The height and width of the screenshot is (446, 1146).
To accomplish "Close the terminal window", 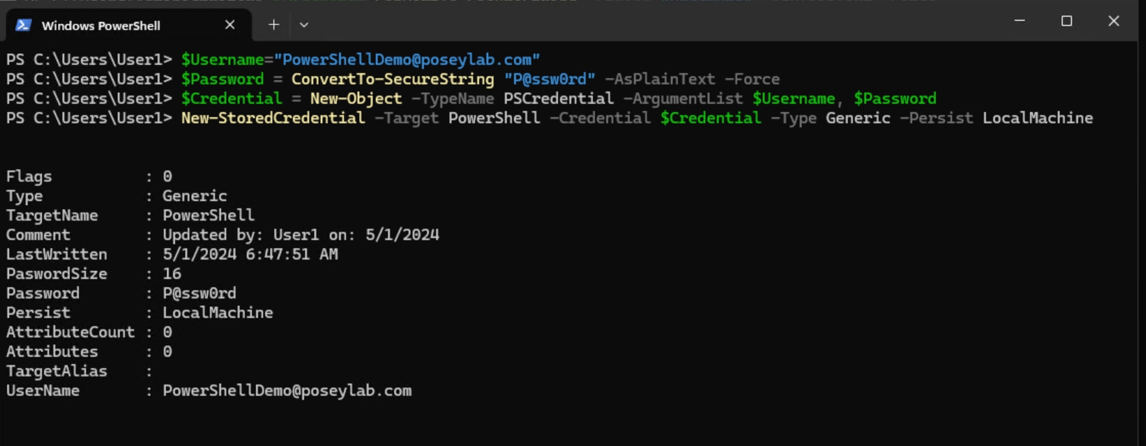I will coord(1114,21).
